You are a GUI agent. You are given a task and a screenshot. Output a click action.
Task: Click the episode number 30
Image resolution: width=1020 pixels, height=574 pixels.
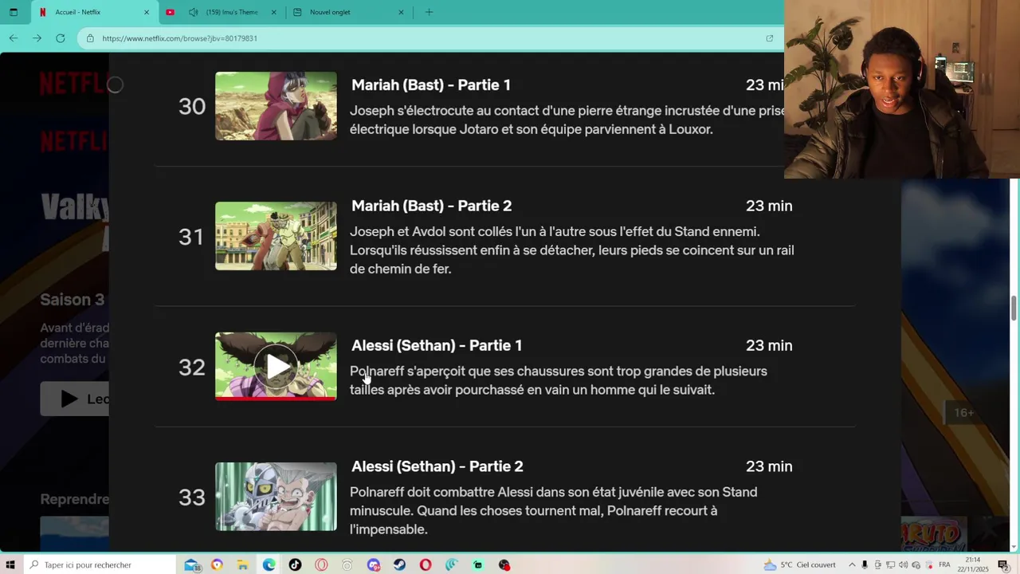(192, 106)
